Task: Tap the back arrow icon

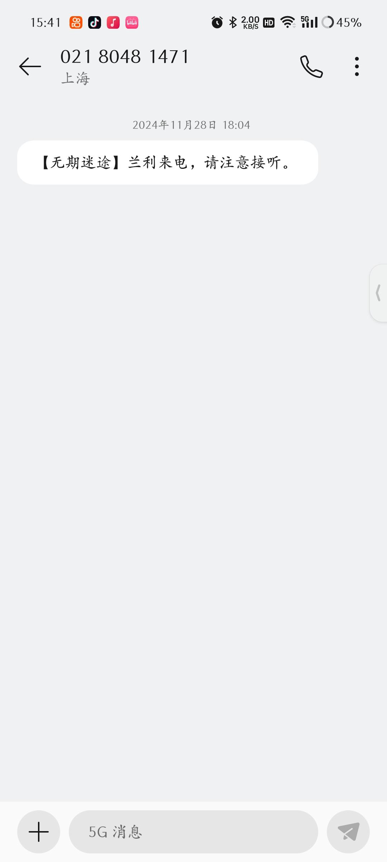Action: (30, 66)
